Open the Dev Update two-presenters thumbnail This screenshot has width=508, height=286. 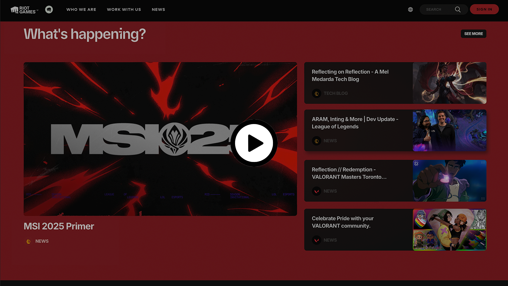449,130
